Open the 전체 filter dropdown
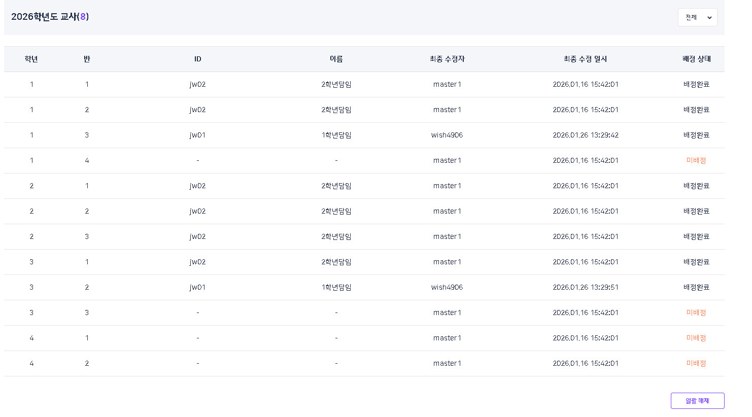 [x=697, y=17]
